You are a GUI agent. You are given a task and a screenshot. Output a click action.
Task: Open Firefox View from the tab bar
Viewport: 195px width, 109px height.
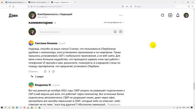click(2, 2)
